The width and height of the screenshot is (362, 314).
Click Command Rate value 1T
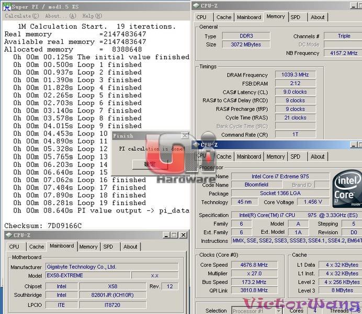tap(295, 134)
